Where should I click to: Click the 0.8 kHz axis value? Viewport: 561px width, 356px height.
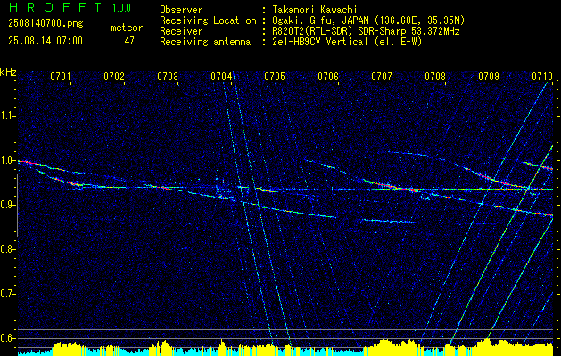coord(6,249)
